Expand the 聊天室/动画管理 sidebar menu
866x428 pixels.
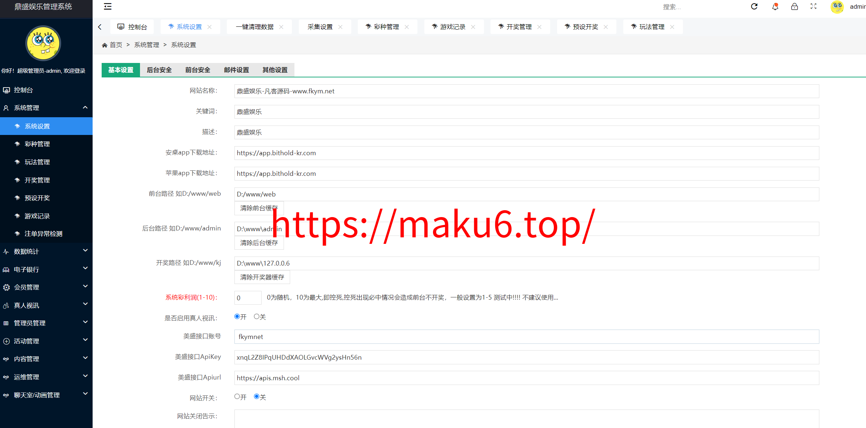(x=46, y=395)
